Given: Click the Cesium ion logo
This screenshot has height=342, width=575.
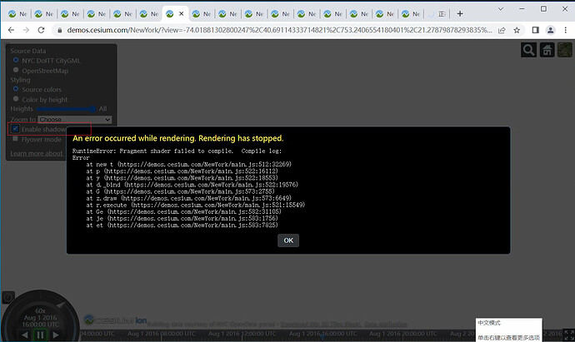Looking at the screenshot, I should click(116, 320).
